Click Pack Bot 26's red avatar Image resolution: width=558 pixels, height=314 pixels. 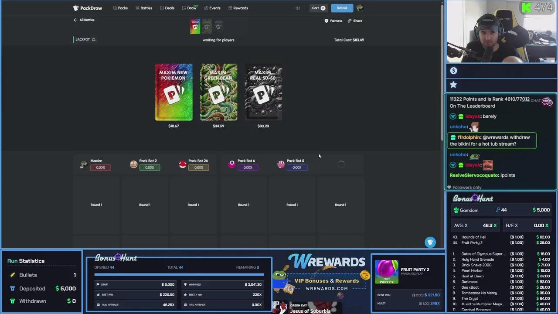[x=183, y=164]
